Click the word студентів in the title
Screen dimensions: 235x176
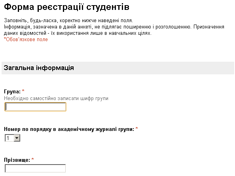pyautogui.click(x=108, y=7)
